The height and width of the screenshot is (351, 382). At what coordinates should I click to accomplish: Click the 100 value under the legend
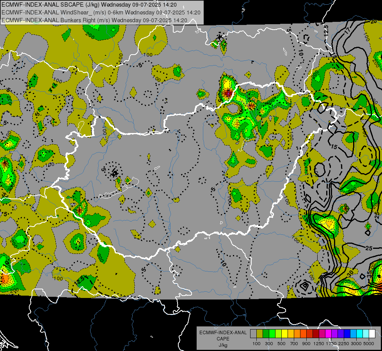click(x=256, y=344)
